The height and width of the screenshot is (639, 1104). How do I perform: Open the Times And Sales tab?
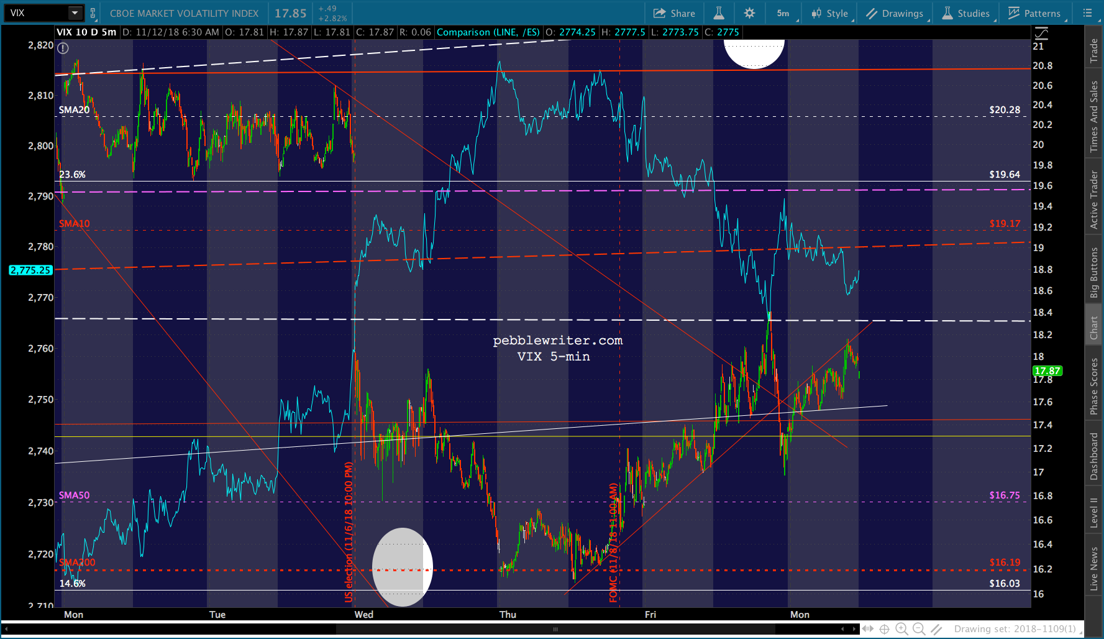(1094, 117)
